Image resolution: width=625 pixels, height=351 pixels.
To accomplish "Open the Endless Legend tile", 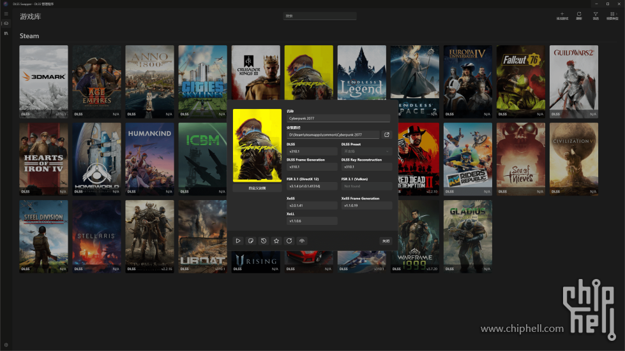I will click(x=361, y=73).
